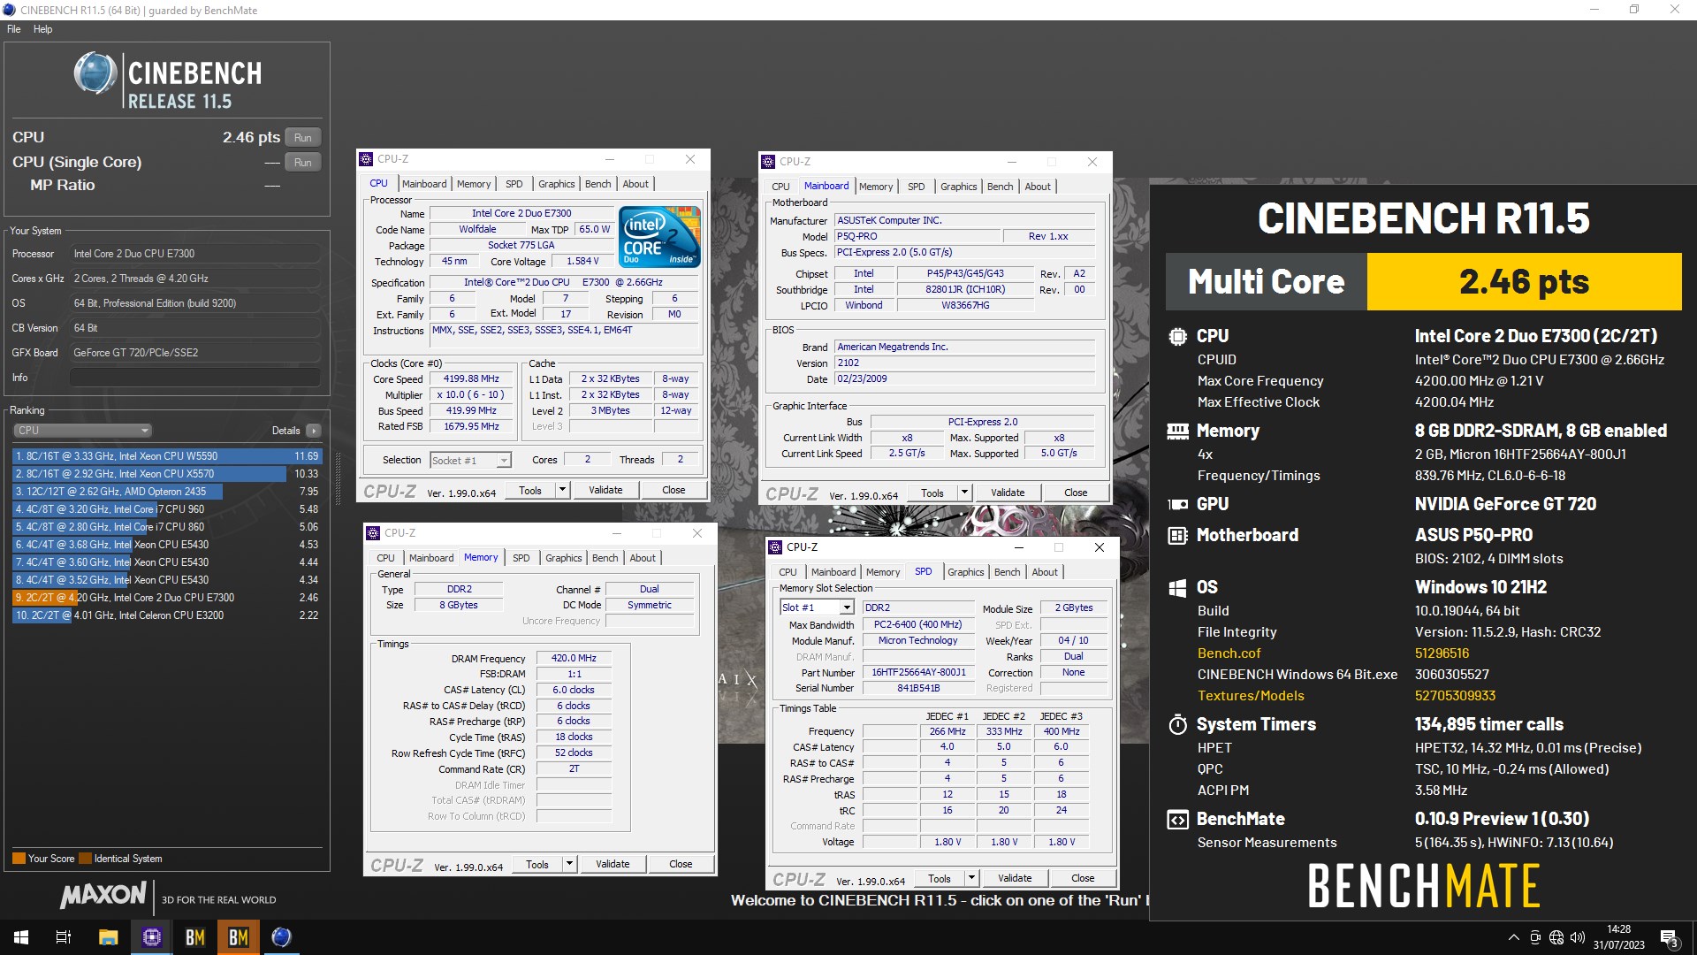Open highlighted BenchMate taskbar icon
The image size is (1697, 955).
[239, 937]
